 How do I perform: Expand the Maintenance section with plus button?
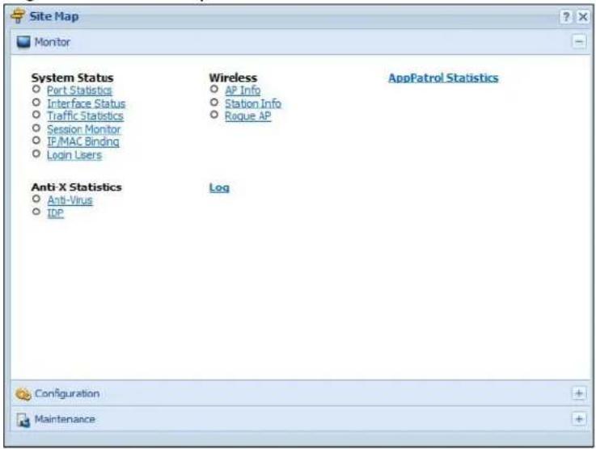pyautogui.click(x=579, y=419)
